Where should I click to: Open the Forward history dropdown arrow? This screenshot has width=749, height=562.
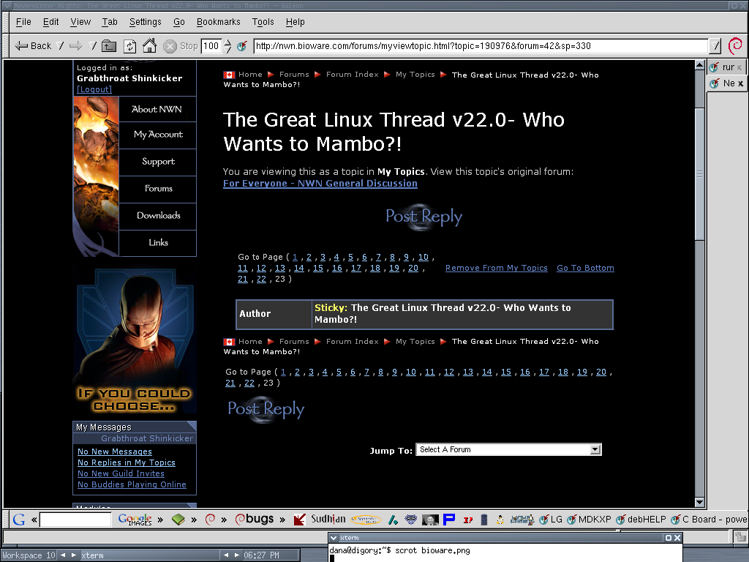coord(93,46)
